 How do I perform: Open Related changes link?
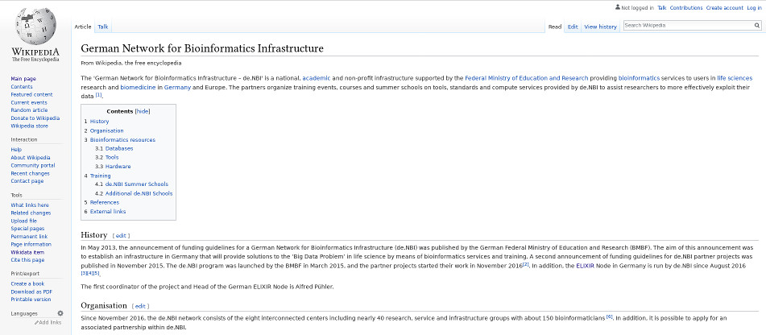(31, 213)
